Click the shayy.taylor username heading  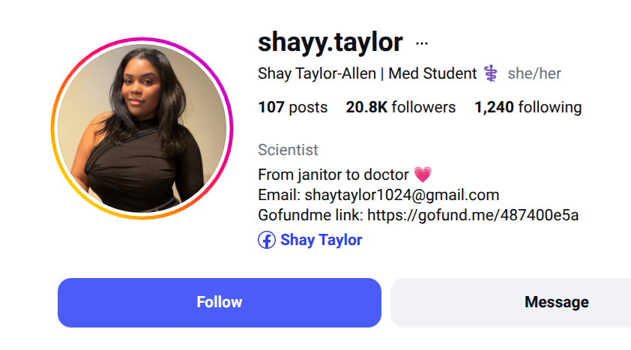coord(330,42)
